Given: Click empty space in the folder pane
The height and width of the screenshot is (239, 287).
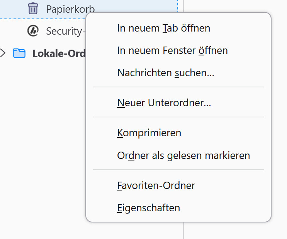Looking at the screenshot, I should point(43,146).
